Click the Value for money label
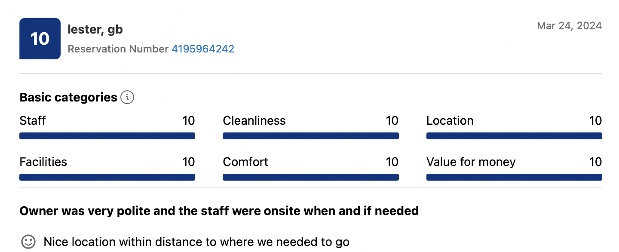Screen dimensions: 619x252 (x=471, y=162)
